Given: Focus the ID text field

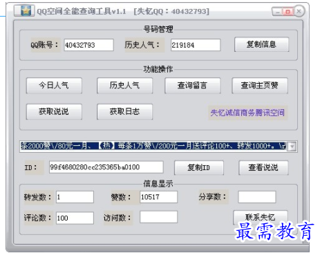Looking at the screenshot, I should click(106, 167).
